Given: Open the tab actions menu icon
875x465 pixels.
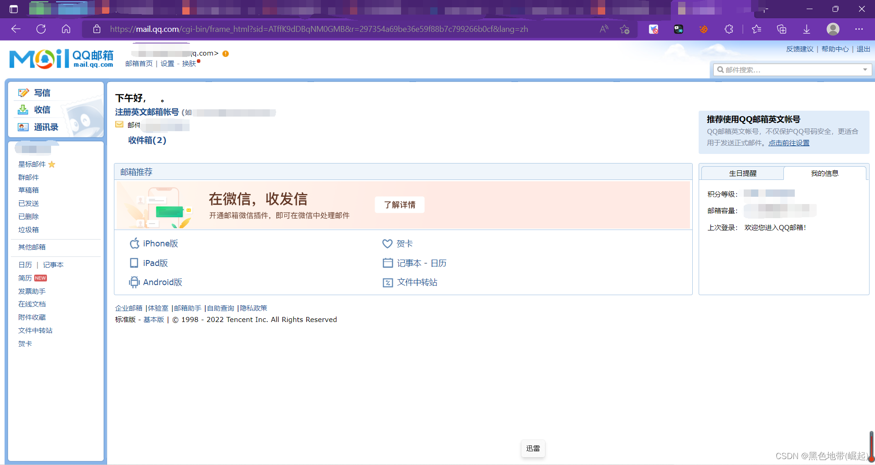Looking at the screenshot, I should coord(14,9).
